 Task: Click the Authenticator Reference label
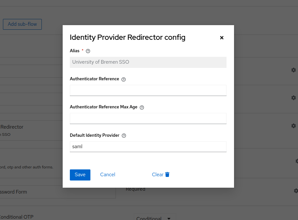94,79
